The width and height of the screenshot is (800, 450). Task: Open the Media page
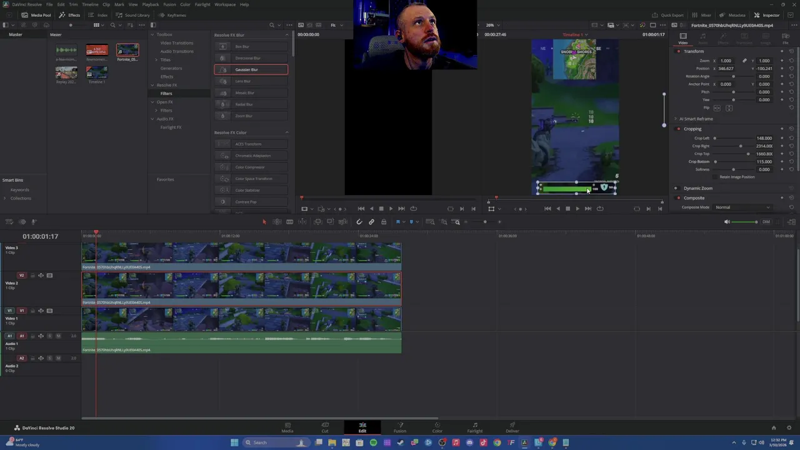coord(287,427)
